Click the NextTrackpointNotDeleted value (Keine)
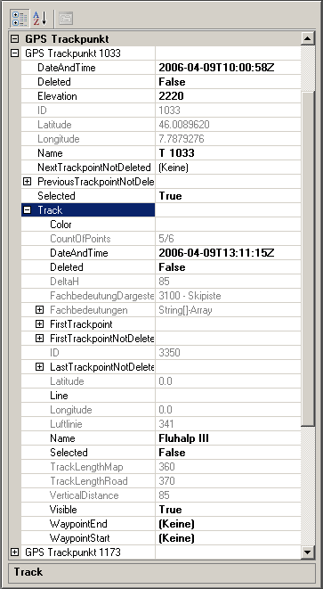The width and height of the screenshot is (323, 589). [x=174, y=168]
